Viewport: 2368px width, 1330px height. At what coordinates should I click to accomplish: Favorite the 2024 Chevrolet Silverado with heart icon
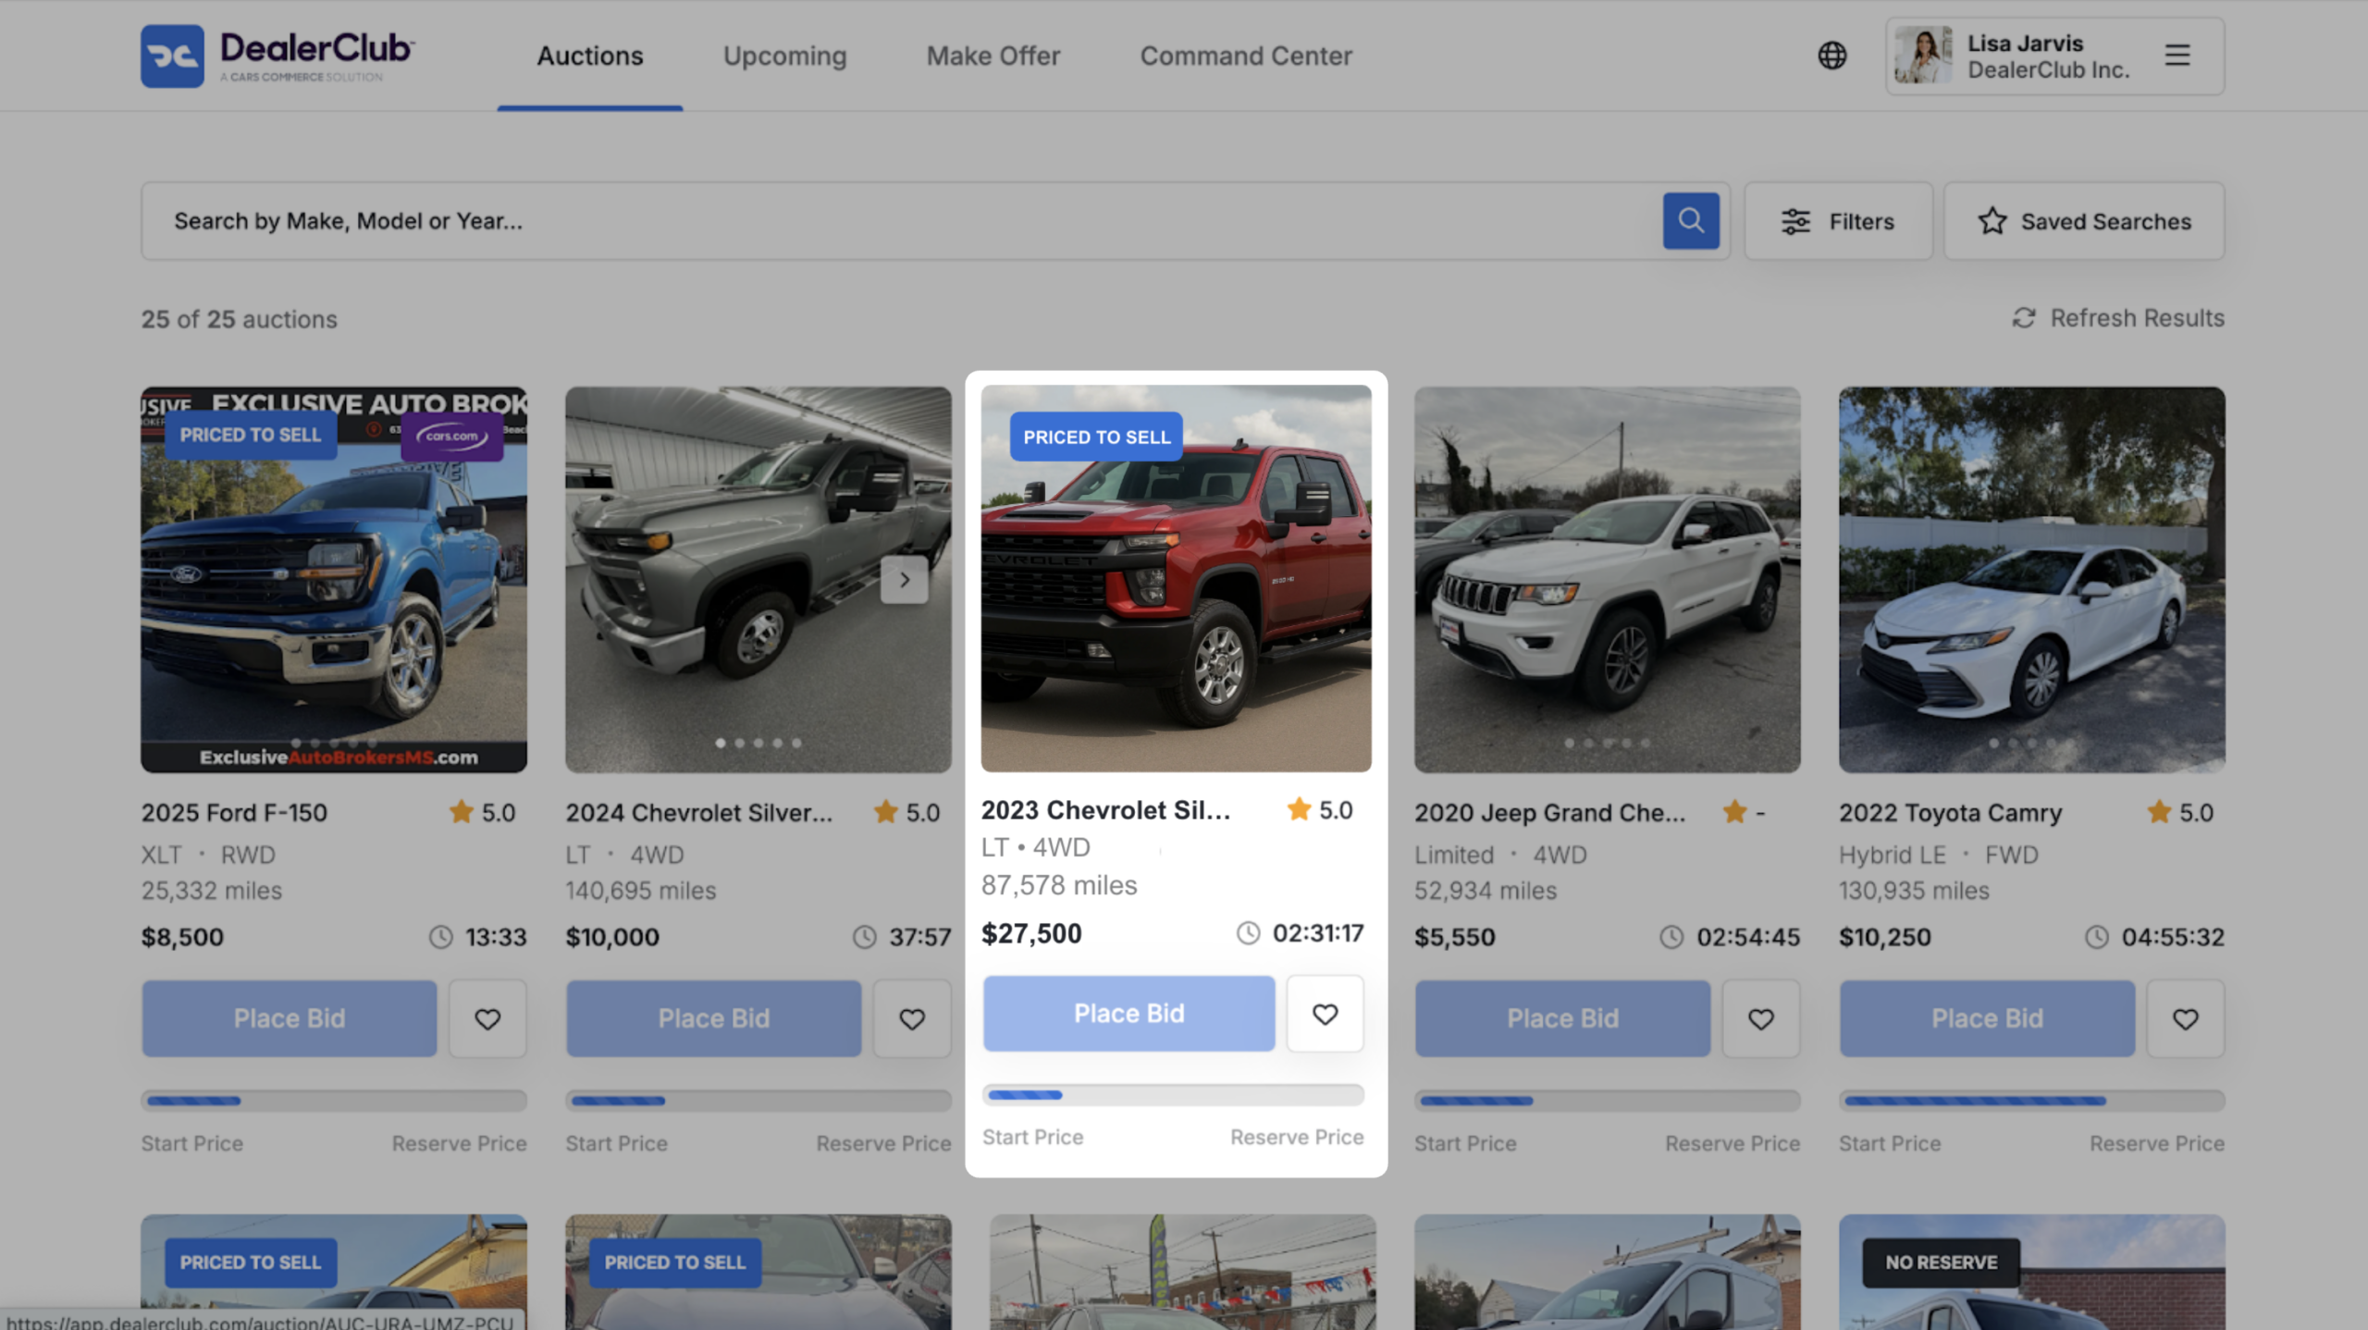tap(912, 1018)
